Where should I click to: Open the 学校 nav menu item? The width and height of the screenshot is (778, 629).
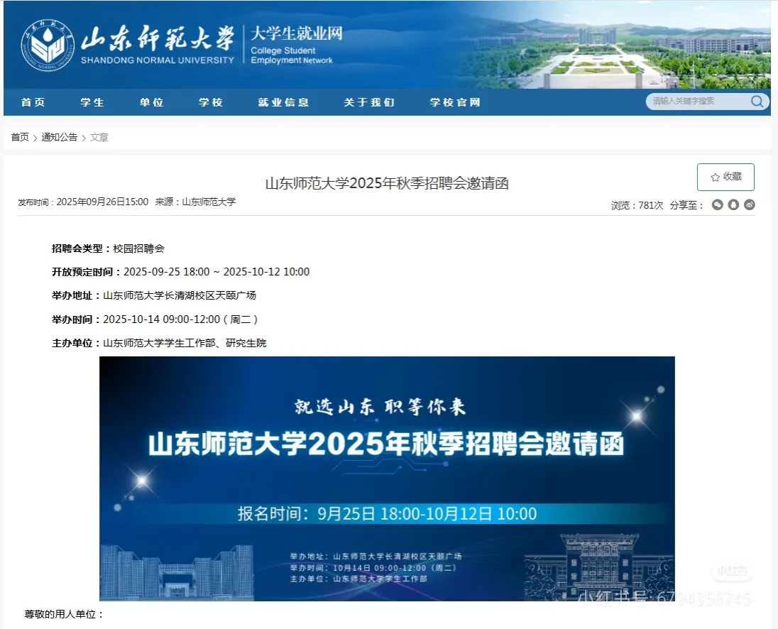point(211,102)
